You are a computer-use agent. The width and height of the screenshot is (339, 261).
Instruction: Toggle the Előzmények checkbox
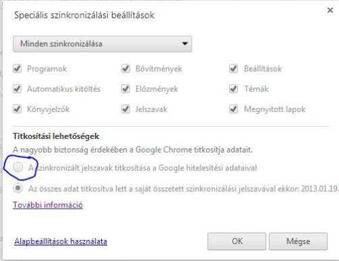[125, 89]
